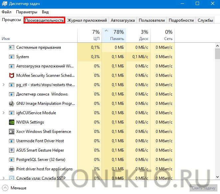Select the Usermode Font Driver Host row
220x194 pixels.
[x=87, y=141]
